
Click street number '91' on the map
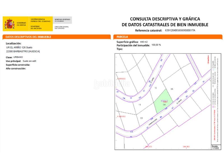[148, 127]
